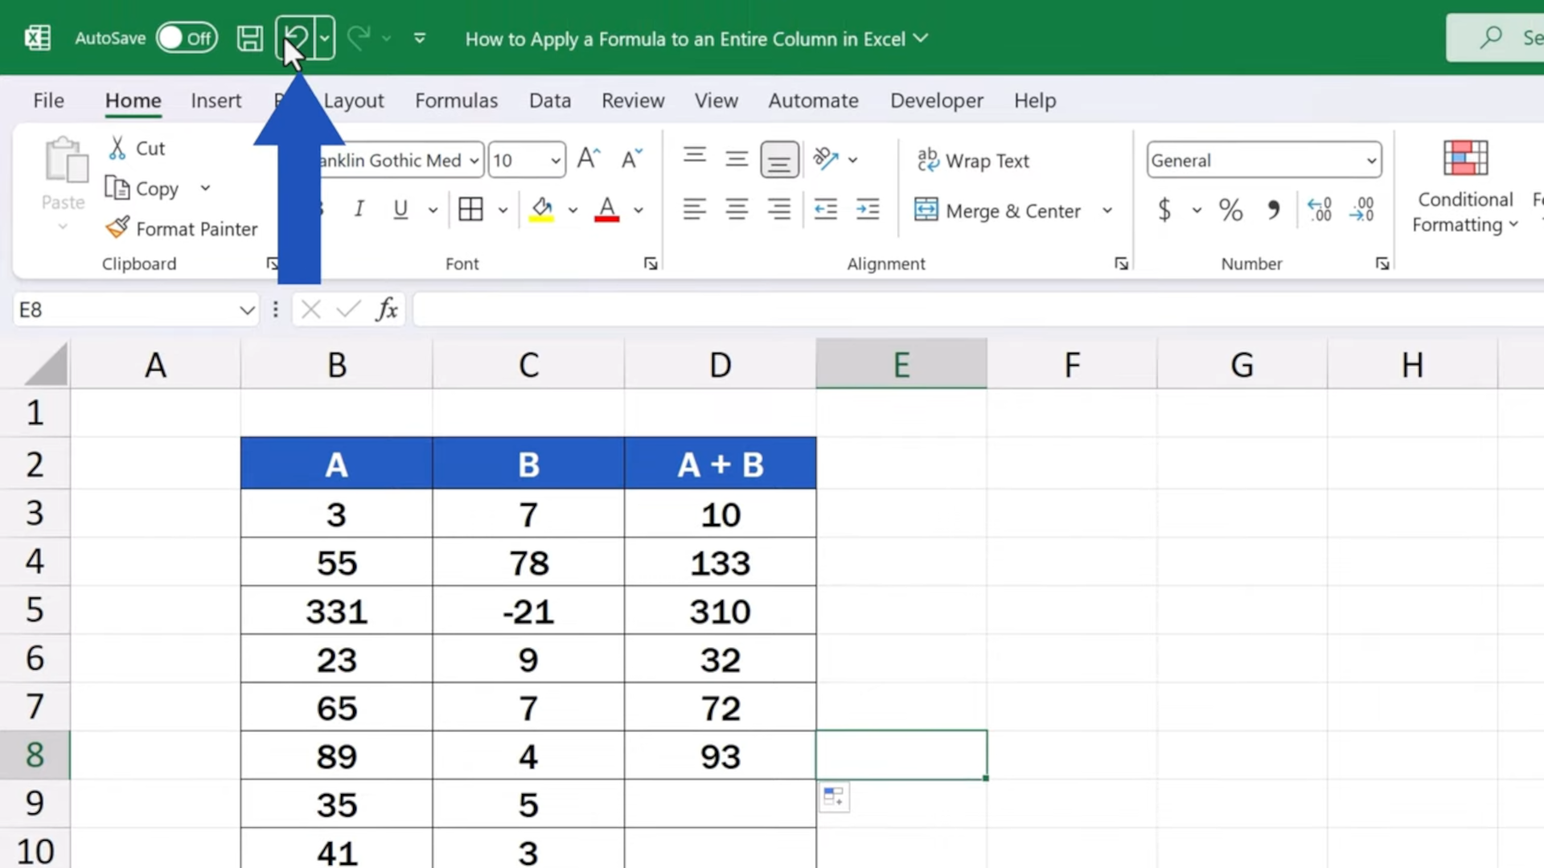Select the Format Painter tool

click(x=182, y=229)
